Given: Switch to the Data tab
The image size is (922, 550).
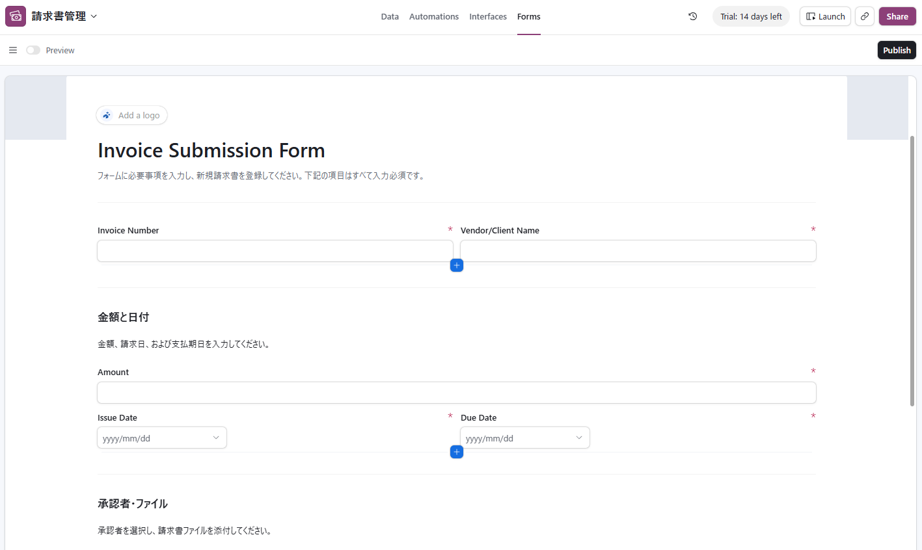Looking at the screenshot, I should pyautogui.click(x=390, y=17).
